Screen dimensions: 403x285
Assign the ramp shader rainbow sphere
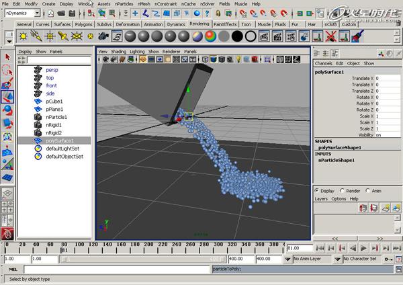click(x=210, y=36)
